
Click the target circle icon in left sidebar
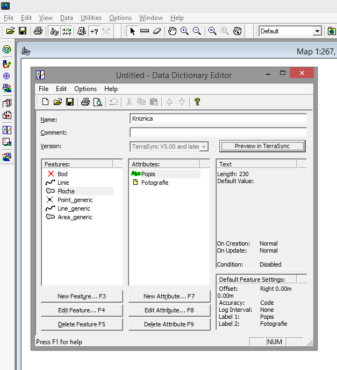coord(6,76)
